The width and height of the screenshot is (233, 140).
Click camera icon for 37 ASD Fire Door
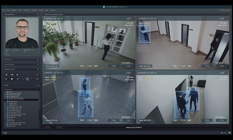(8, 98)
